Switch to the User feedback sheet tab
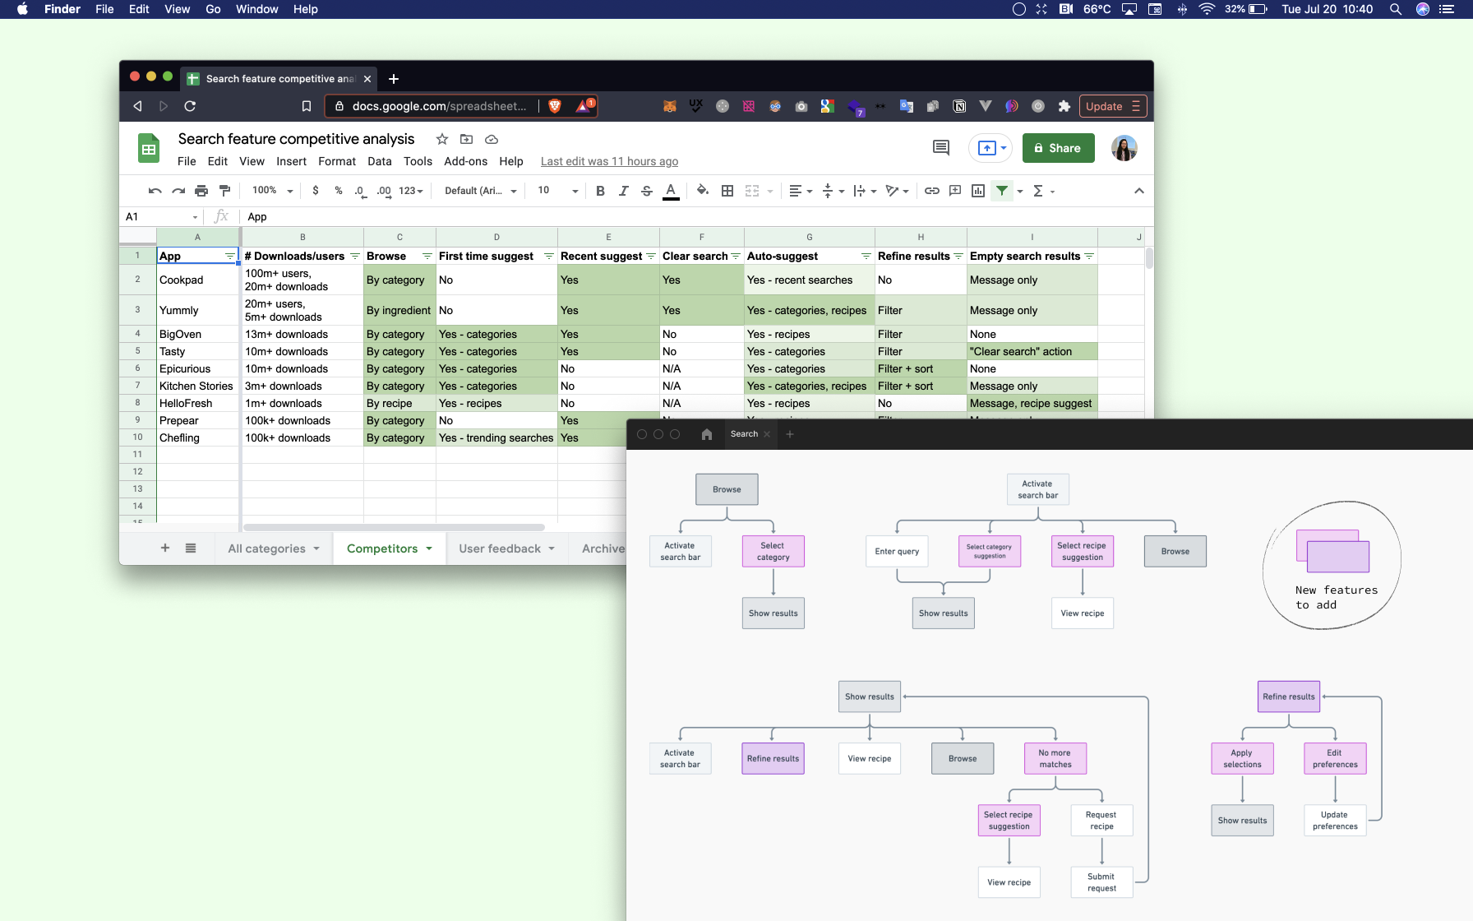 pyautogui.click(x=506, y=548)
